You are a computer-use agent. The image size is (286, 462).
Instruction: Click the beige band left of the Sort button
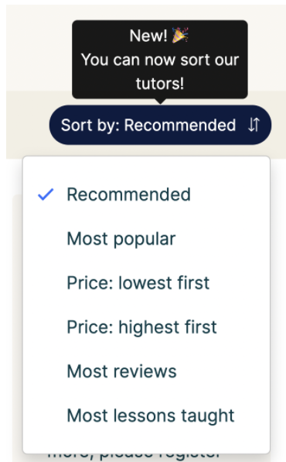pos(27,125)
